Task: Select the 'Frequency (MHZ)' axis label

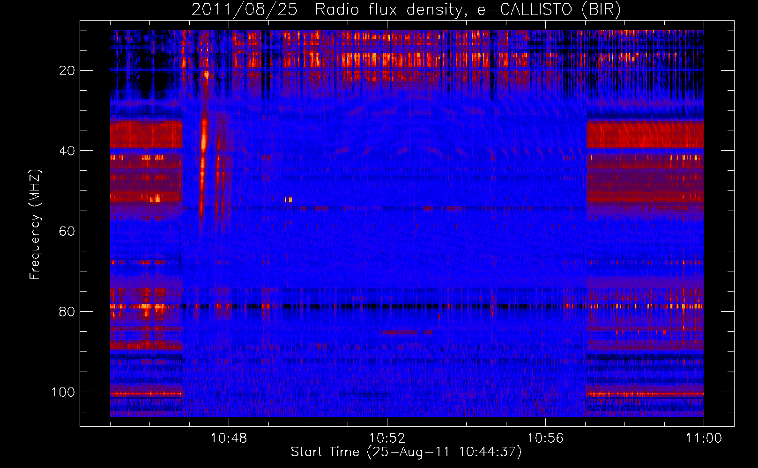Action: coord(35,224)
